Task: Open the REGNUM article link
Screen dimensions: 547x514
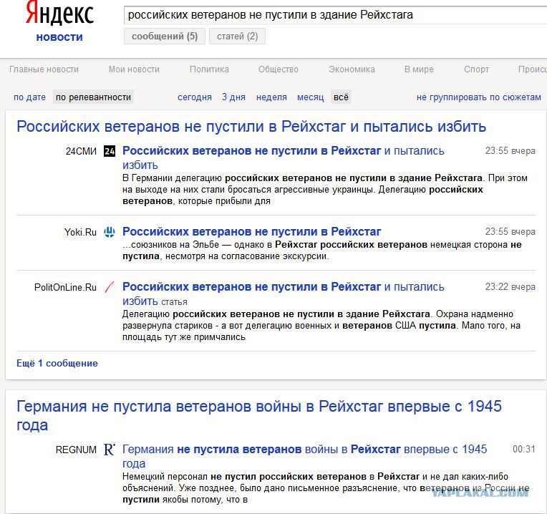Action: [x=304, y=456]
